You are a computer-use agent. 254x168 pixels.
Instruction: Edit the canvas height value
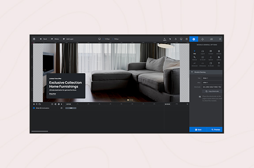coord(116,39)
